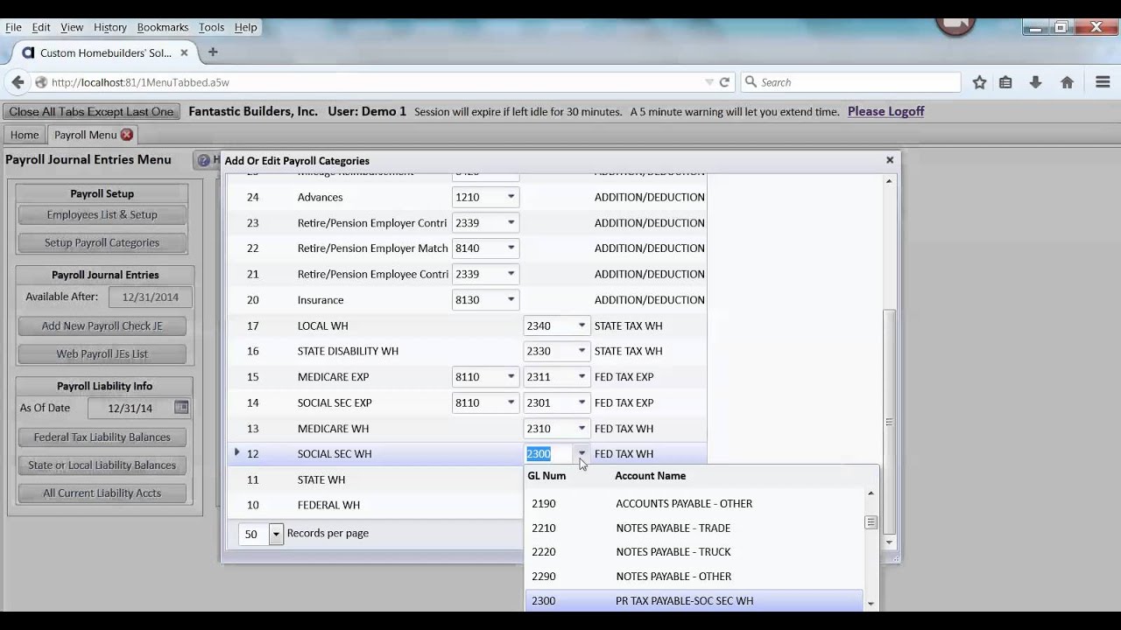1121x630 pixels.
Task: Open a new browser tab
Action: coord(213,52)
